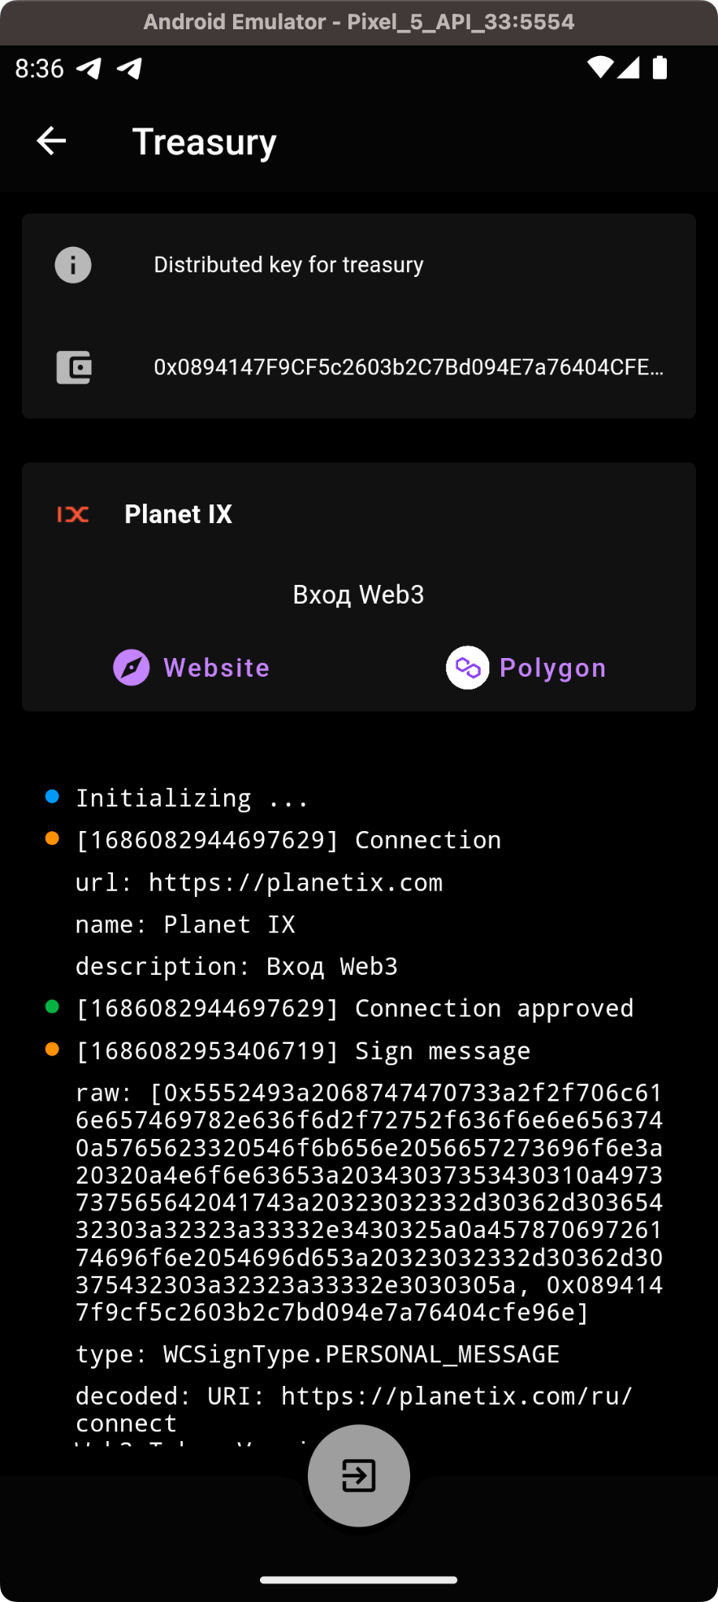Viewport: 718px width, 1602px height.
Task: Tap the Connection approved log entry
Action: coord(354,1008)
